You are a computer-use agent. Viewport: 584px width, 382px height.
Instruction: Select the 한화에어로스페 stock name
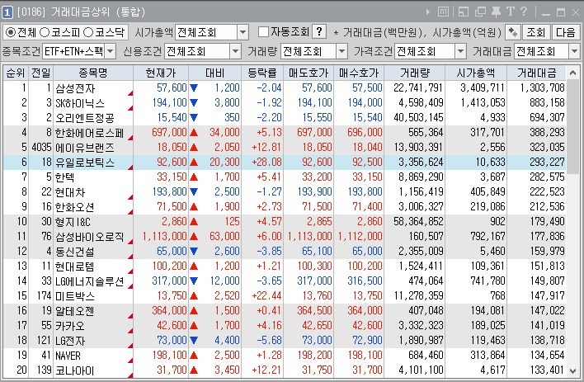89,133
